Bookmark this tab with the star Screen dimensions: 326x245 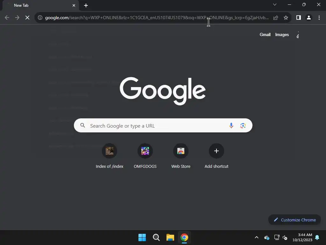coord(286,18)
